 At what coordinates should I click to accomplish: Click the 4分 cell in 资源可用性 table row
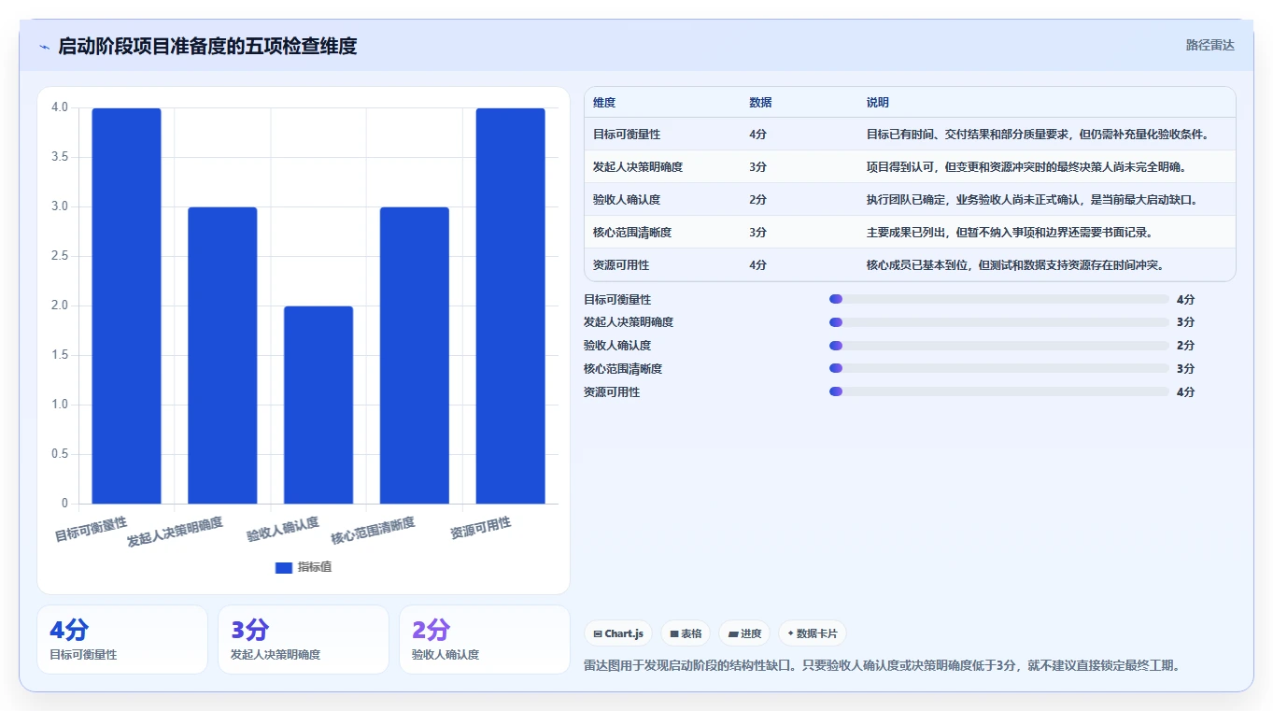pyautogui.click(x=757, y=265)
